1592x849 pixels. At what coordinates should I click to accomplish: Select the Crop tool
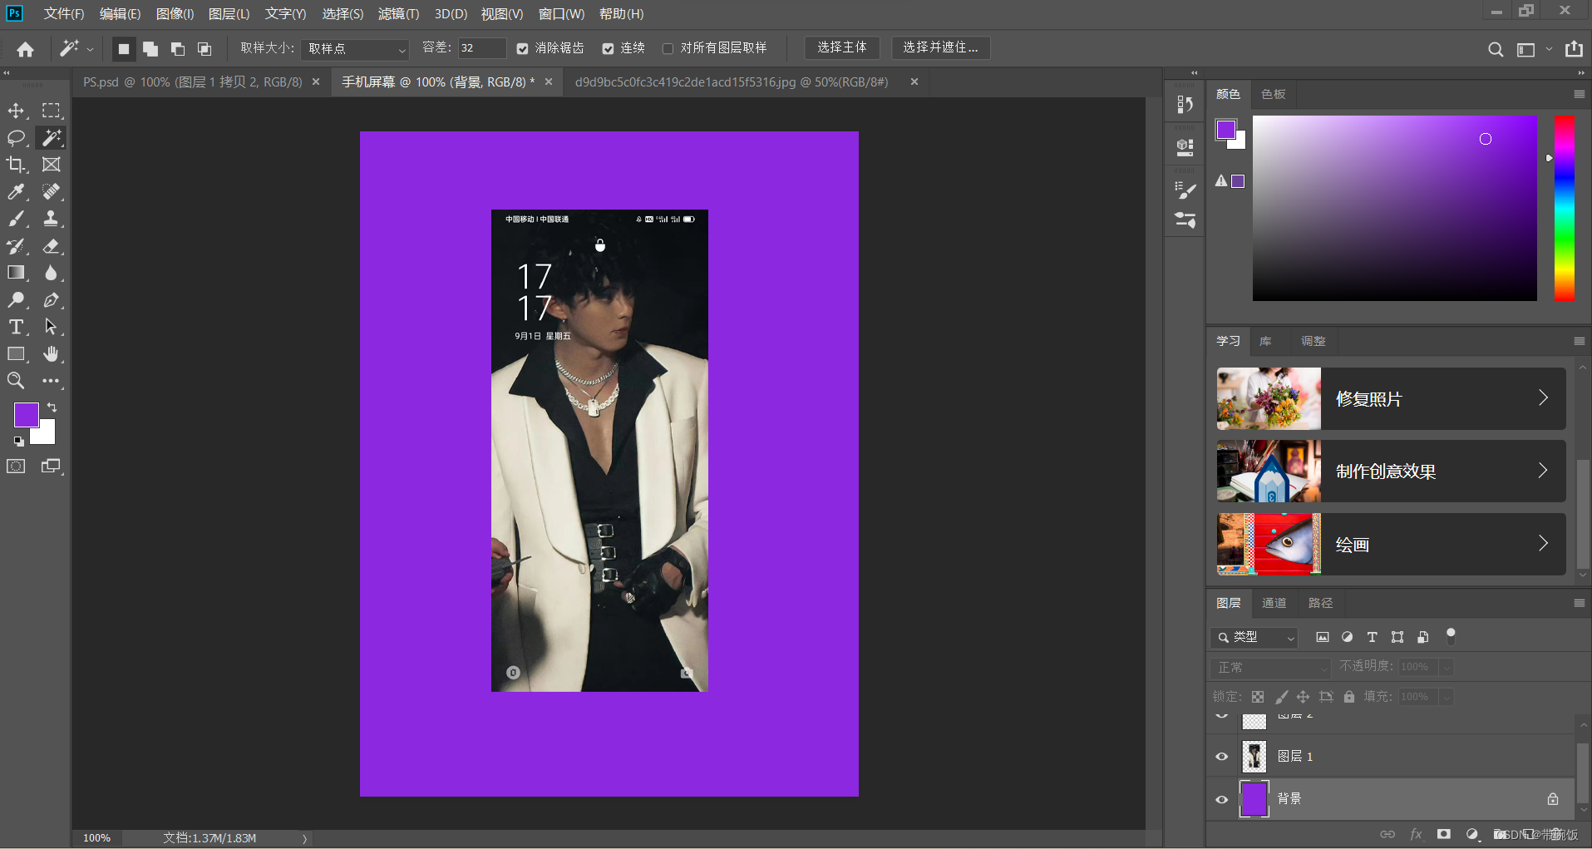point(16,165)
